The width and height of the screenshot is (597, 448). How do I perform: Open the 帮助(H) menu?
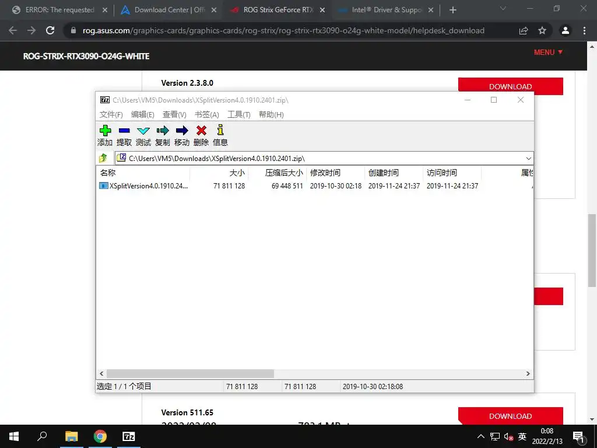271,115
